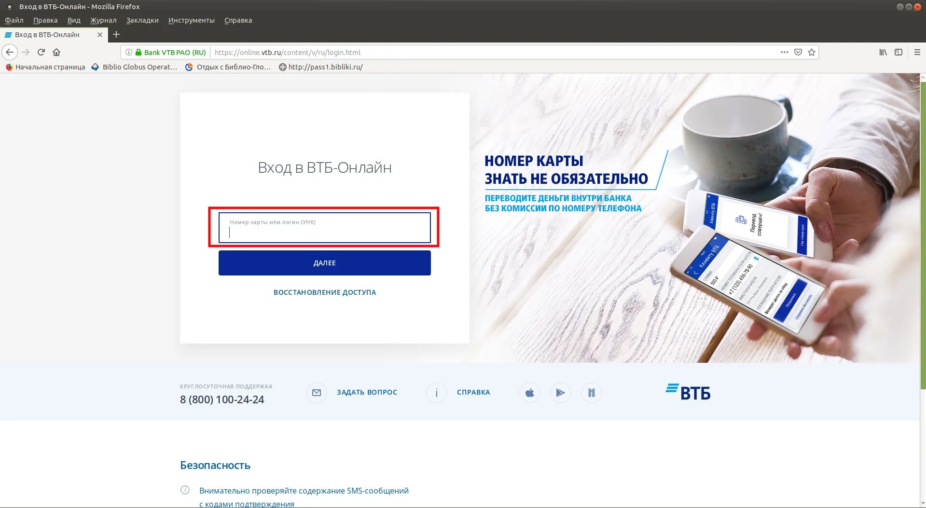The width and height of the screenshot is (926, 508).
Task: Open the Закладки menu
Action: [x=142, y=20]
